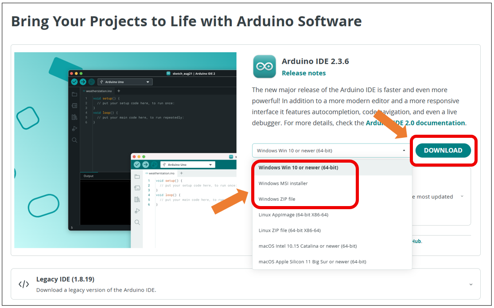Select the weatherstation.ino tab in dark IDE
The width and height of the screenshot is (494, 308).
(97, 91)
